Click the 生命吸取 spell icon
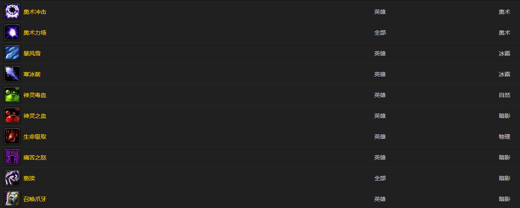520x208 pixels. point(12,136)
